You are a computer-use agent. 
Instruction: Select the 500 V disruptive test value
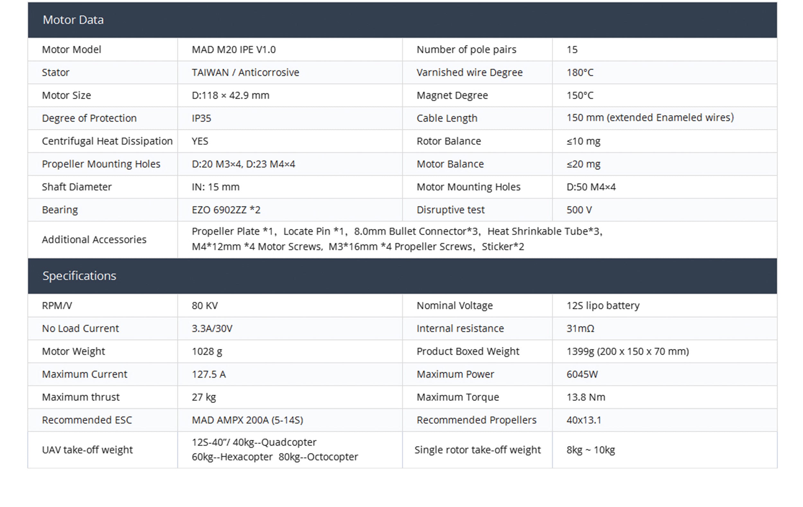click(x=579, y=210)
